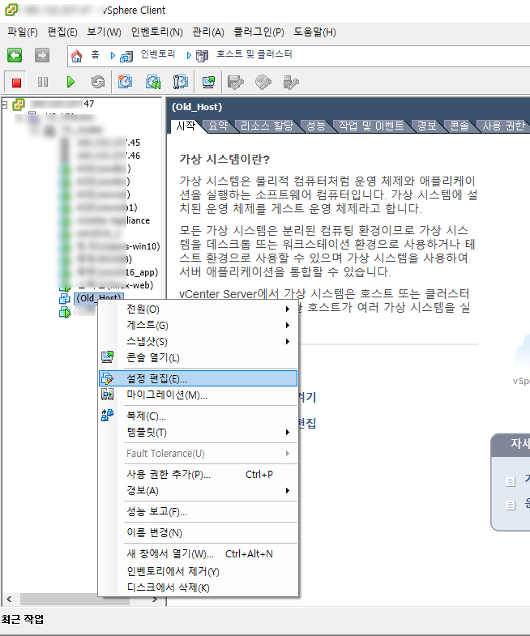The width and height of the screenshot is (530, 636).
Task: Select 디스크에서 삭제(K) menu entry
Action: coord(198,587)
